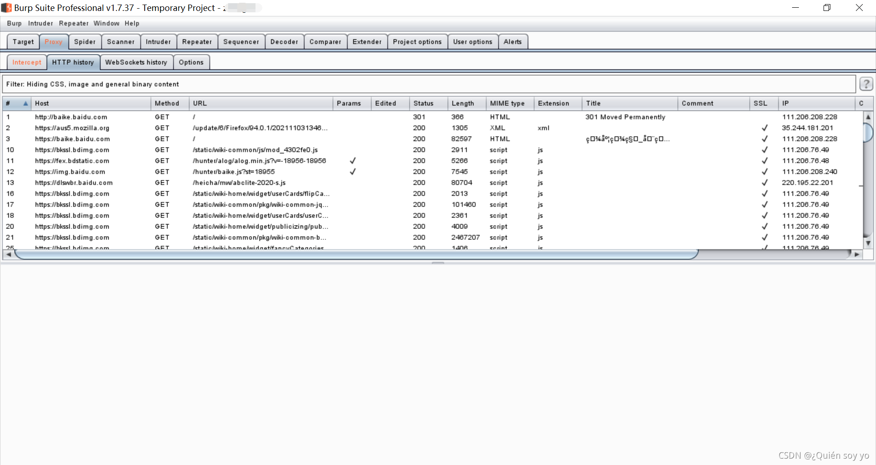Screen dimensions: 876x465
Task: Sort by the Host column header
Action: point(91,103)
